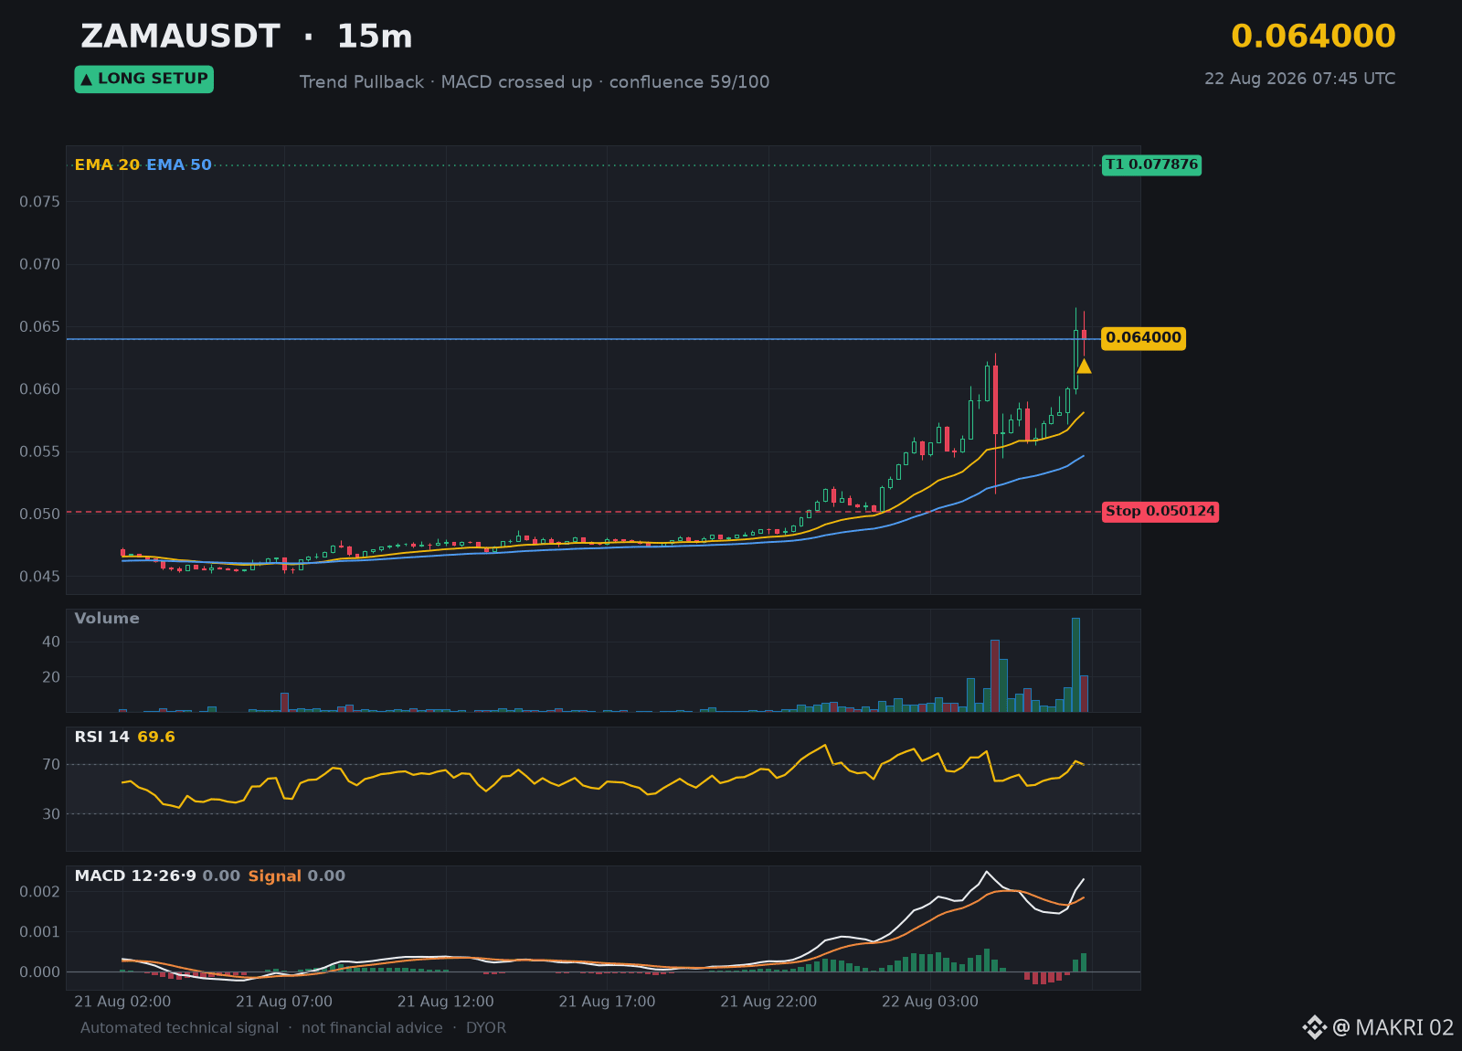The height and width of the screenshot is (1051, 1462).
Task: Click the EMA 50 legend label
Action: (179, 165)
